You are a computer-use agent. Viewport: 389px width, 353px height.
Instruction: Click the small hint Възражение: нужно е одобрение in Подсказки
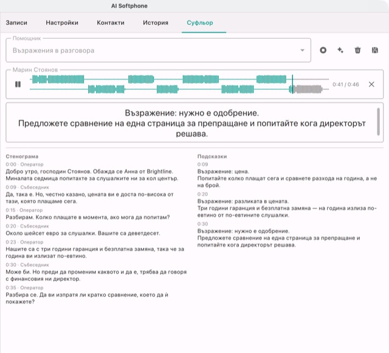243,231
